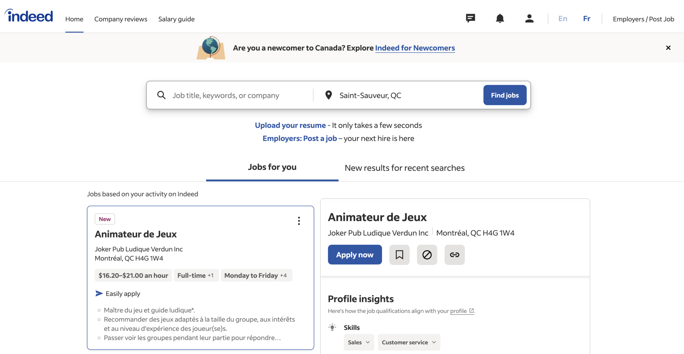The width and height of the screenshot is (684, 354).
Task: Expand the Customer service skill dropdown
Action: (409, 342)
